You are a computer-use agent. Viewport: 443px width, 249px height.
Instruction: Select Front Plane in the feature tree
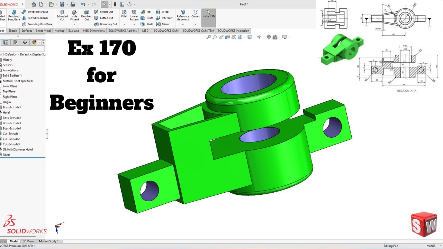click(10, 86)
